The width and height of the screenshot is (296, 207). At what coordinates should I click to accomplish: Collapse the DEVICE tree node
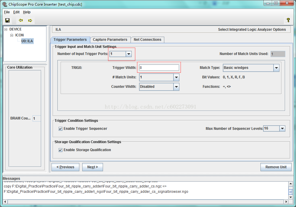pos(6,29)
